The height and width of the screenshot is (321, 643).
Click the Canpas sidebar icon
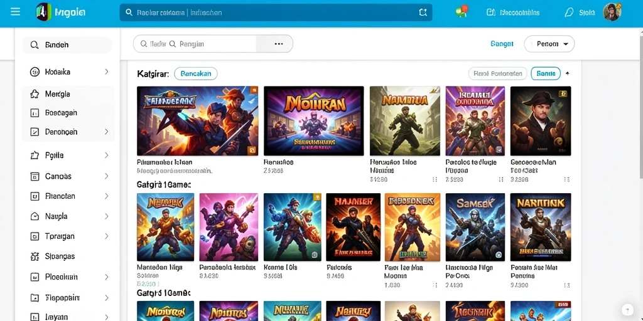pyautogui.click(x=35, y=176)
